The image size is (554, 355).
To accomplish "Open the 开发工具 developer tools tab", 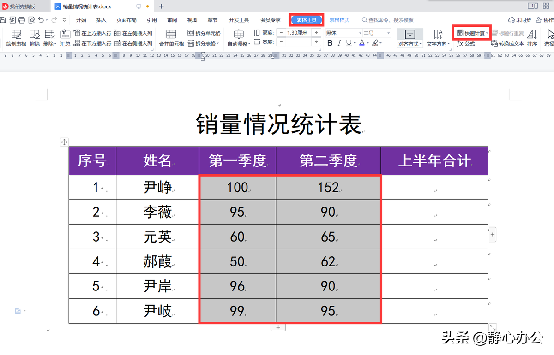I will click(x=239, y=20).
